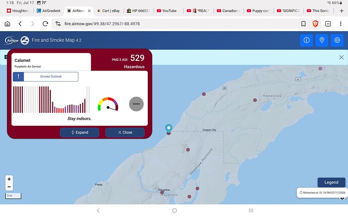348x217 pixels.
Task: Zoom out the map with minus button
Action: pyautogui.click(x=9, y=187)
